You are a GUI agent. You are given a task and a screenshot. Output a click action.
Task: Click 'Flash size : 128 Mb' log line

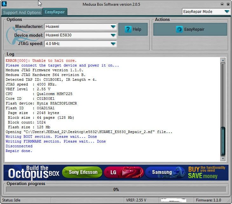29,127
